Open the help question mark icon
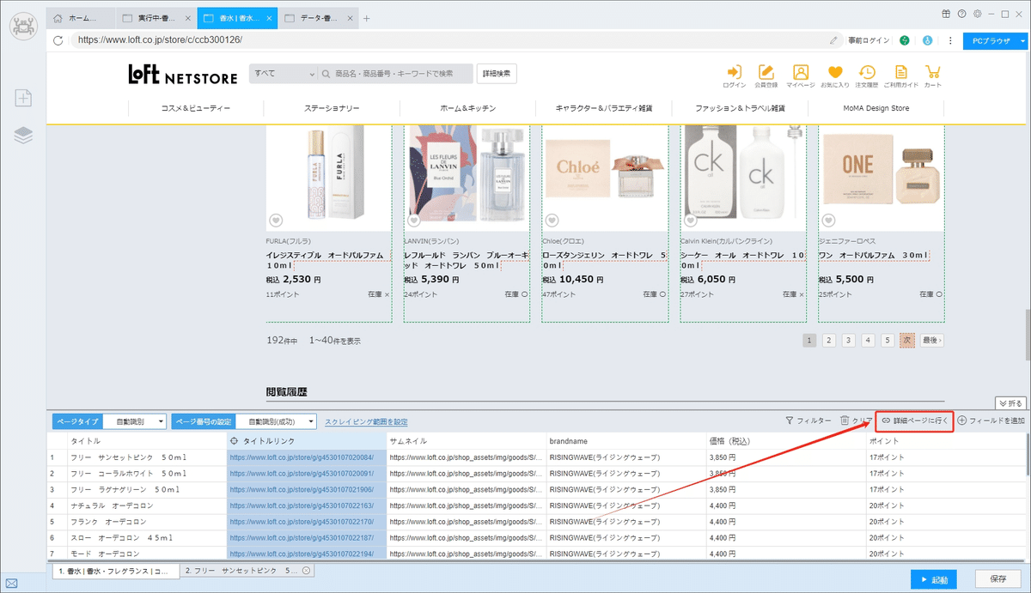This screenshot has width=1031, height=593. [961, 14]
